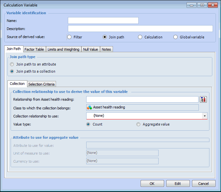Click the Asset health reading class icon
Screen dimensions: 221x192
coord(89,107)
